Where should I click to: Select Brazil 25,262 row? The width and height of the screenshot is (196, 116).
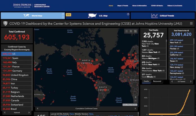tap(16, 109)
